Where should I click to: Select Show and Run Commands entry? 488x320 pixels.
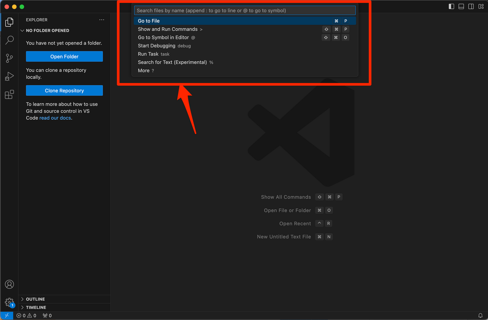pos(245,29)
